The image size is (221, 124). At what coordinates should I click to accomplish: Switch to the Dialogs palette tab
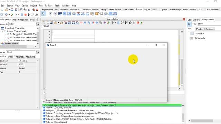(103, 10)
